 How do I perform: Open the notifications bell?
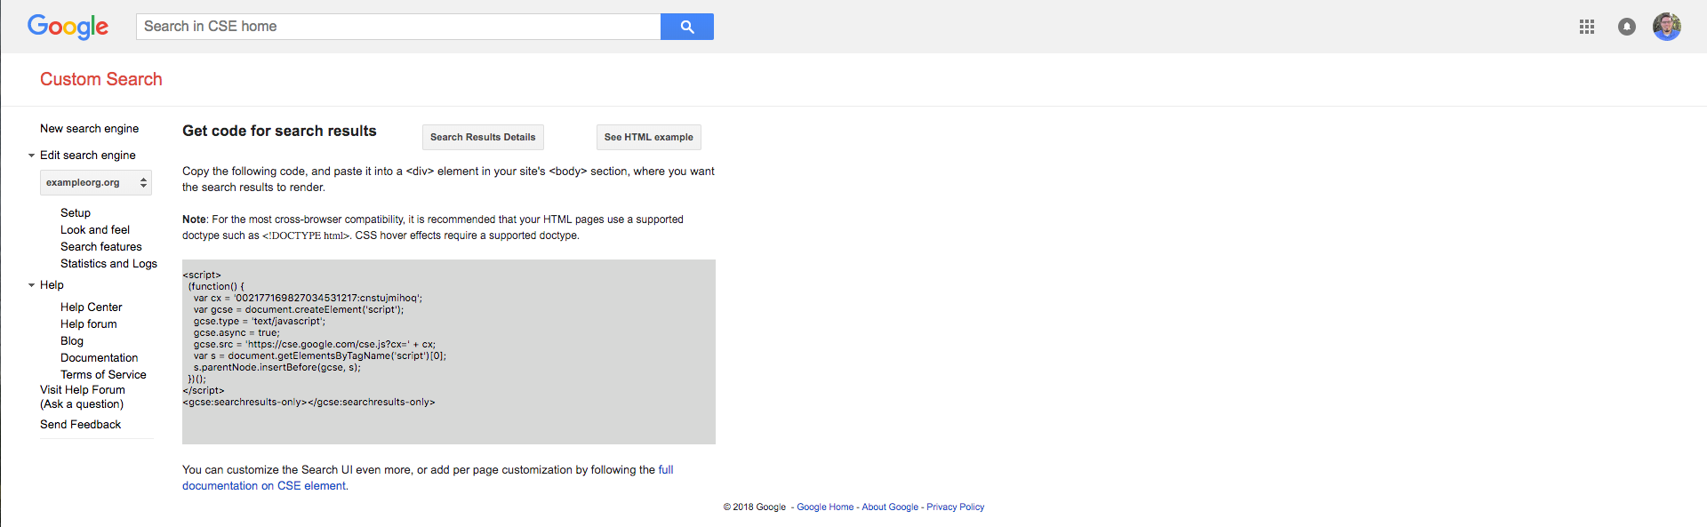pyautogui.click(x=1626, y=27)
